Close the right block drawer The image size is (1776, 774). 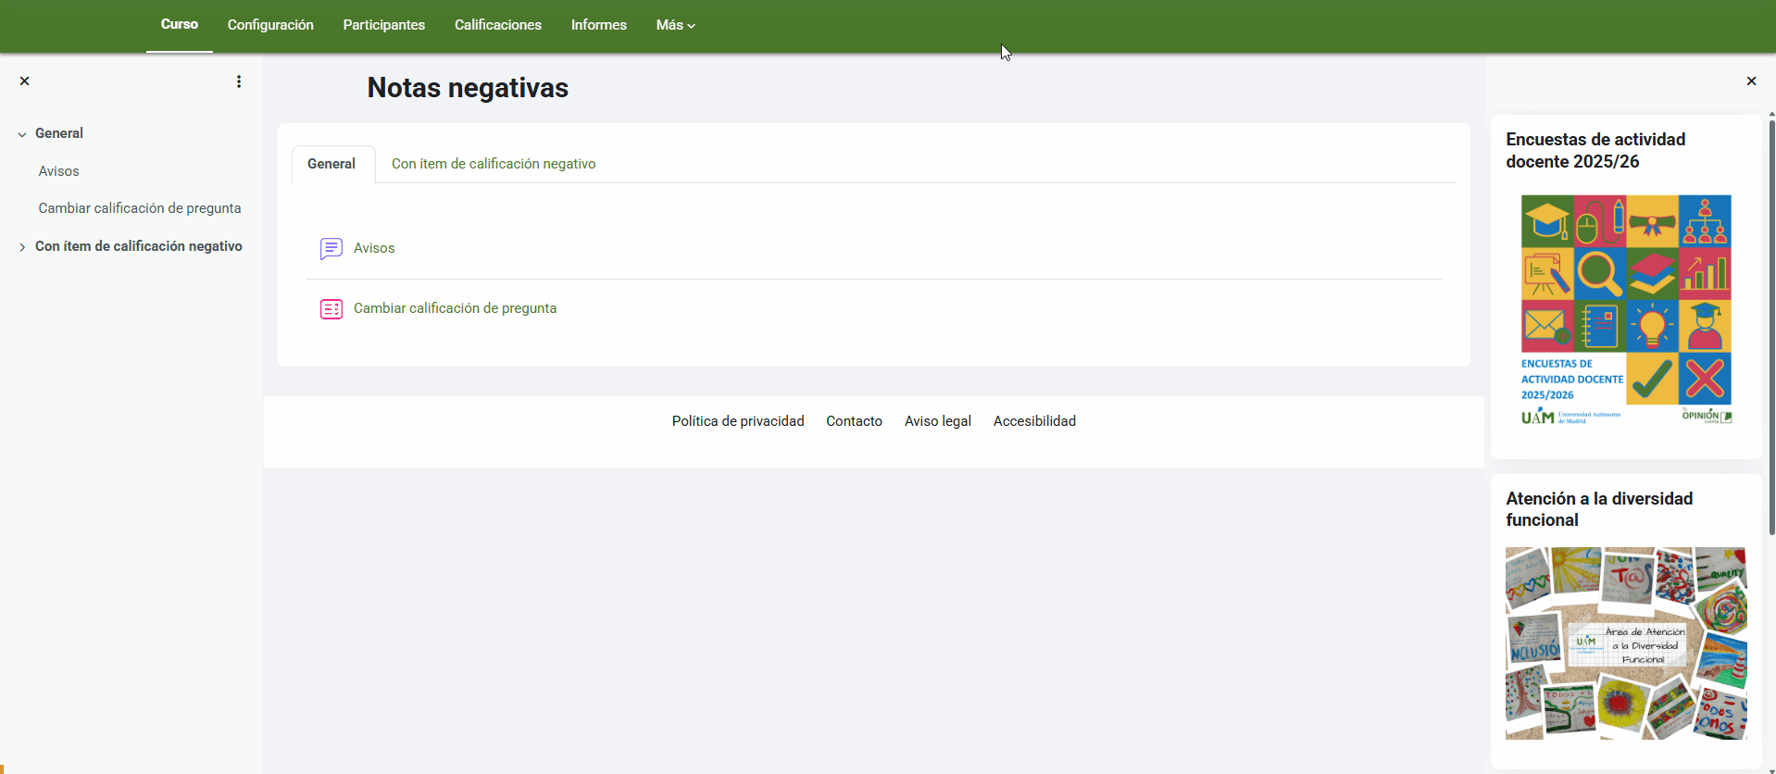[1751, 81]
